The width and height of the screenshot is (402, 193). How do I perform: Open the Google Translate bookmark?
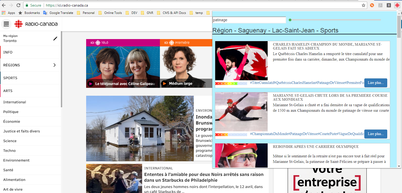click(x=58, y=13)
